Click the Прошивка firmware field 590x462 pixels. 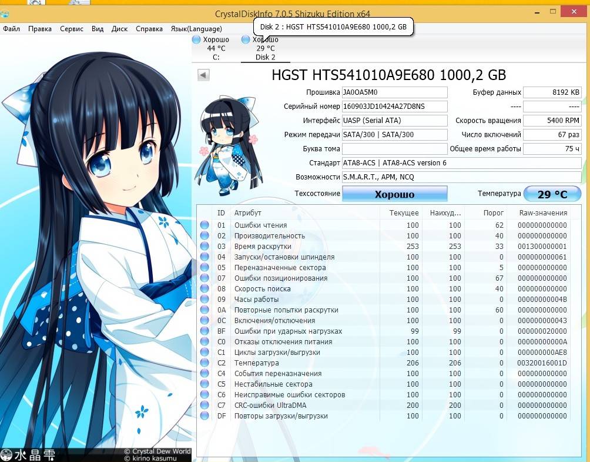pos(394,92)
